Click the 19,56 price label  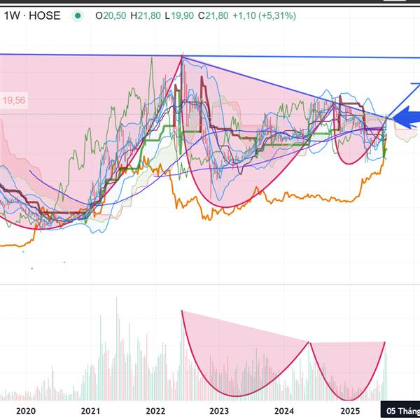[14, 100]
